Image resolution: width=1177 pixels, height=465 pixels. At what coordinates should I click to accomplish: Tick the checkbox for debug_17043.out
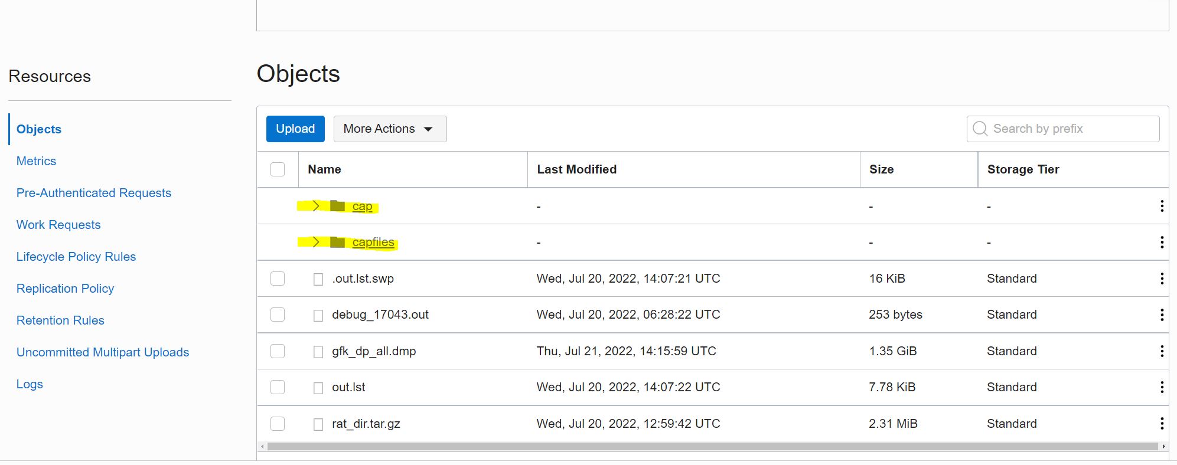click(278, 315)
